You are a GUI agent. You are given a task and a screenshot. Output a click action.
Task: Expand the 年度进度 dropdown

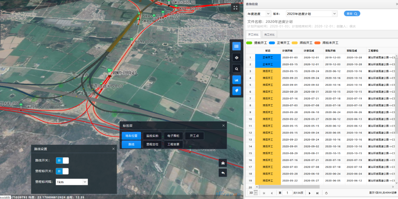pyautogui.click(x=259, y=14)
